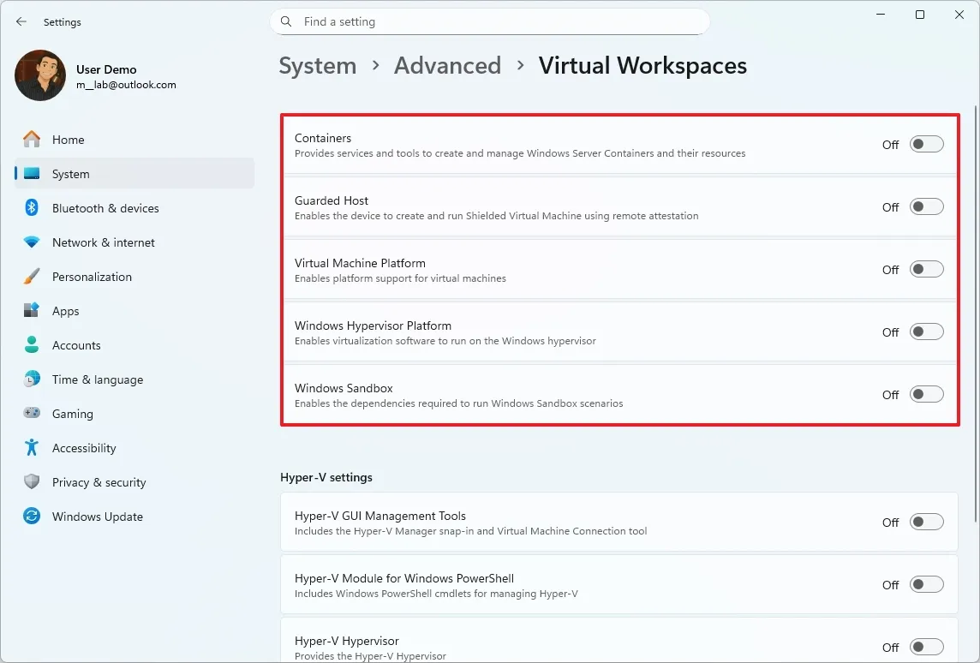This screenshot has height=663, width=980.
Task: Go to Personalization settings
Action: [x=92, y=276]
